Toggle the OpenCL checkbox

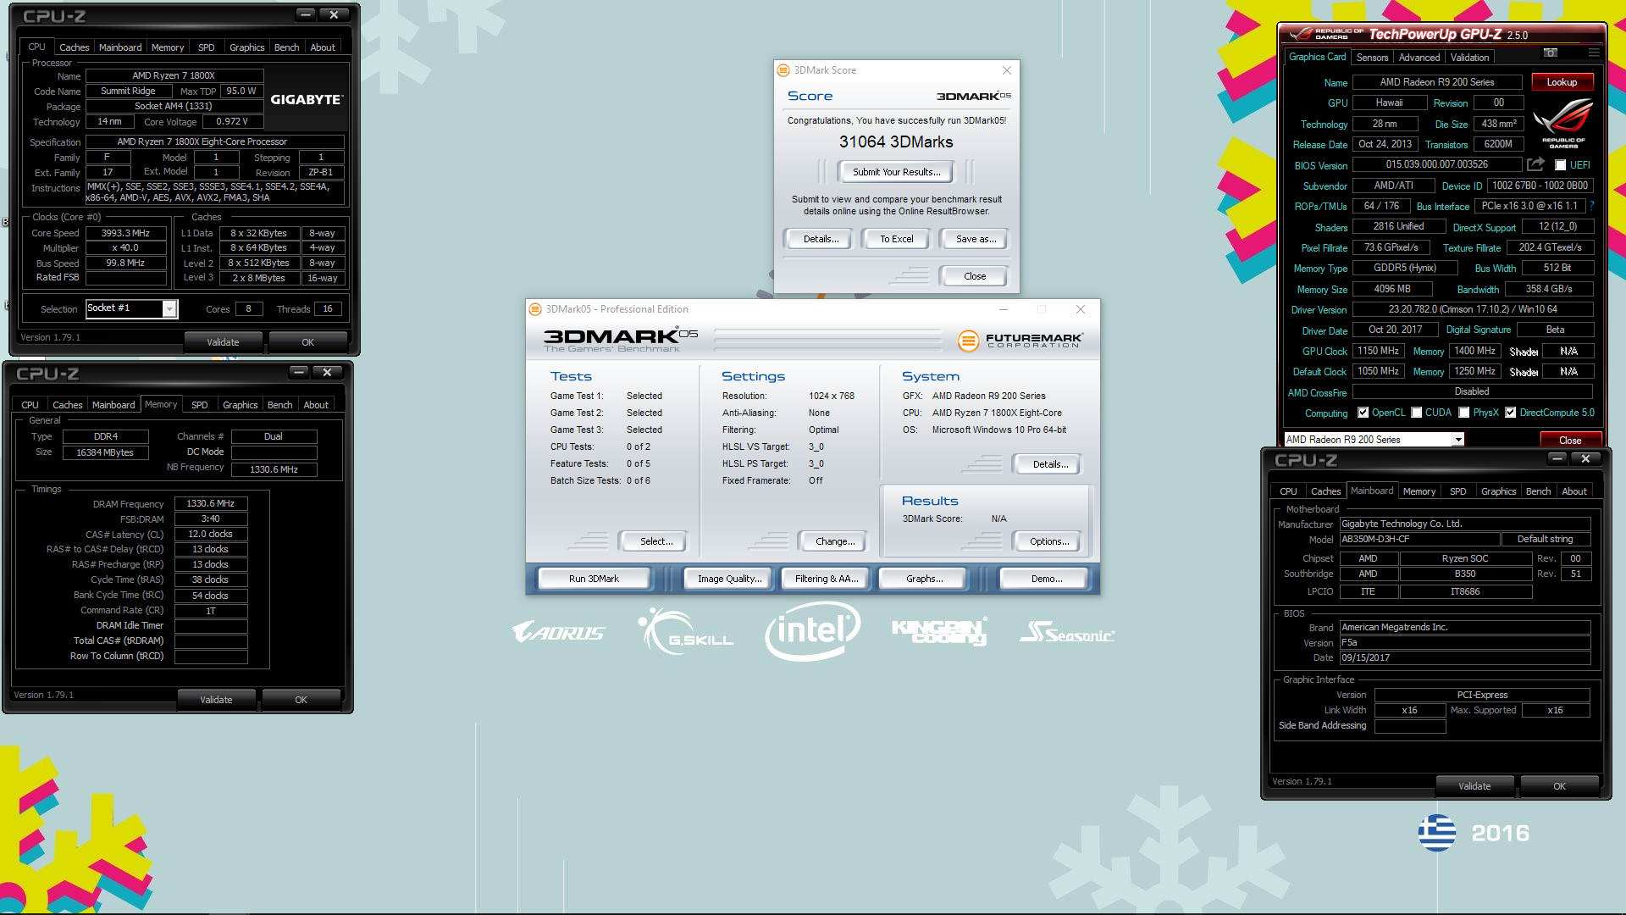tap(1363, 413)
